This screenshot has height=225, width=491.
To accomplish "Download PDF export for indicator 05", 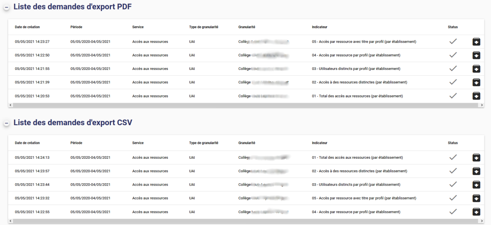I will point(476,42).
